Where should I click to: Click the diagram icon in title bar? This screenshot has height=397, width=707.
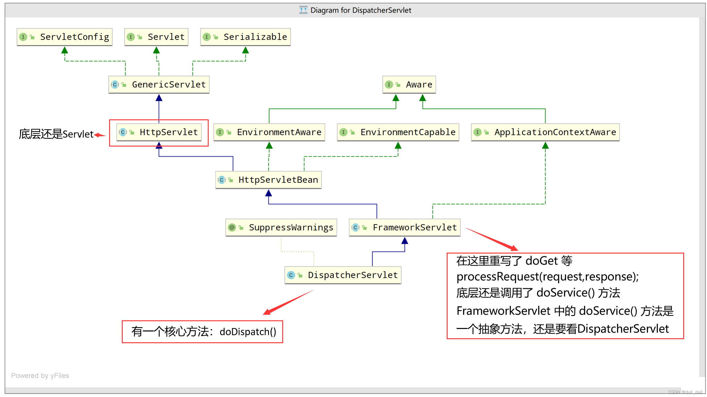(x=303, y=10)
